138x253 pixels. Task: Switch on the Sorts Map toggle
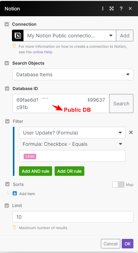pyautogui.click(x=118, y=185)
